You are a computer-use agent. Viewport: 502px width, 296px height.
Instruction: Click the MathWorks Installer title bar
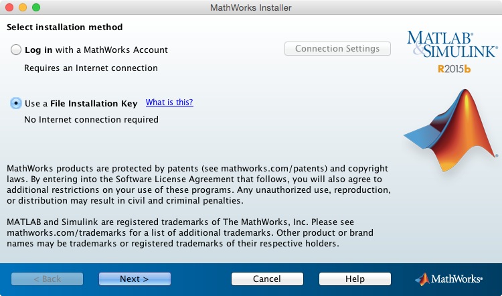pos(250,7)
